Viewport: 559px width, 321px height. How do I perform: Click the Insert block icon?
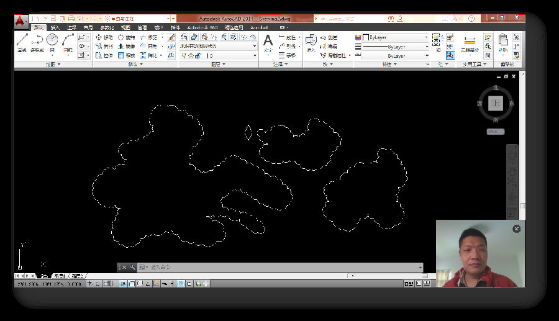click(311, 43)
